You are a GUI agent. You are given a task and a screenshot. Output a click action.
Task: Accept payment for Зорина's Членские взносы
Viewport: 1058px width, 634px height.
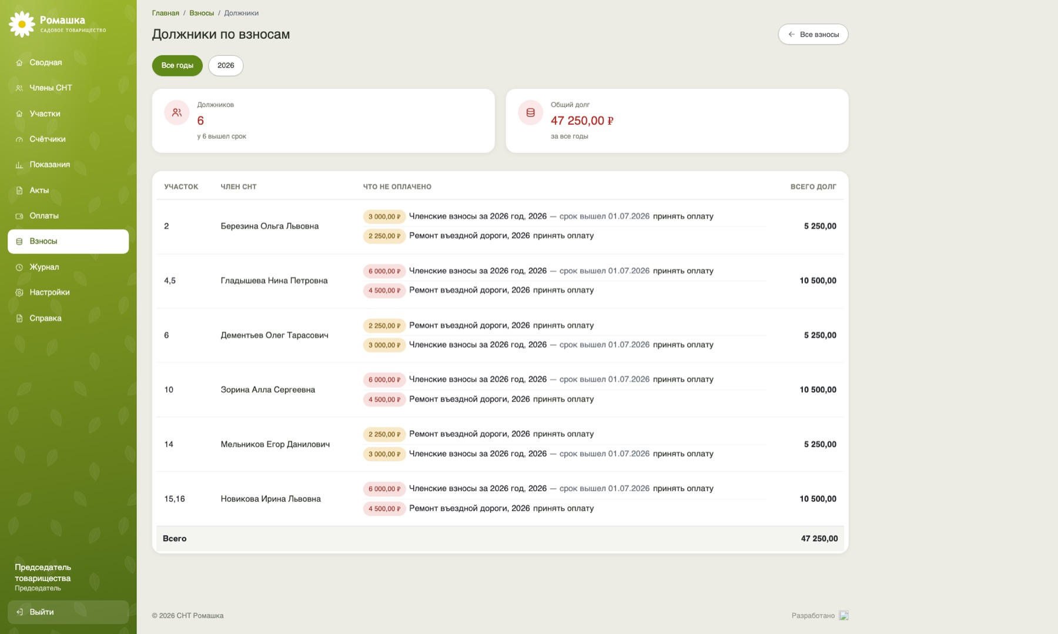683,379
